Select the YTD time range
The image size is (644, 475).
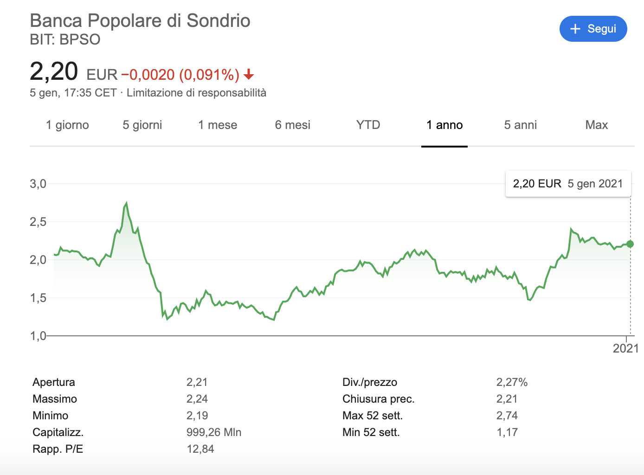(368, 125)
